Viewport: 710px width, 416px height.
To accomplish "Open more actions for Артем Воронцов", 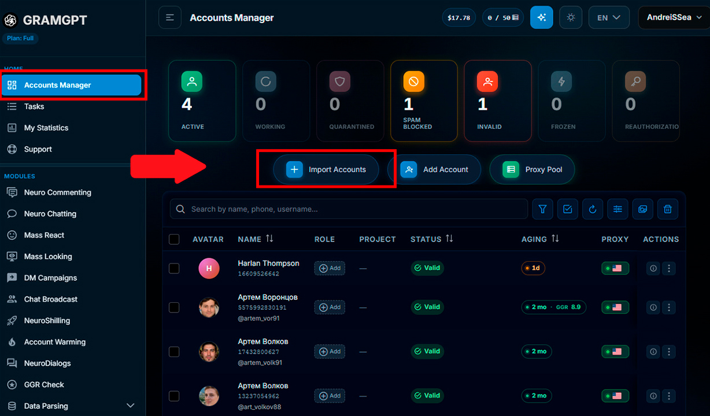I will tap(669, 307).
